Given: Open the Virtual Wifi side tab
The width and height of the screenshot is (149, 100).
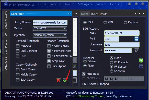Looking at the screenshot, I should 6,47.
